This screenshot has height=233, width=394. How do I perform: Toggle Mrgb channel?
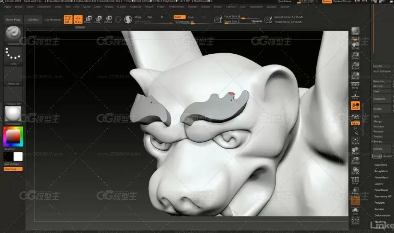point(138,17)
